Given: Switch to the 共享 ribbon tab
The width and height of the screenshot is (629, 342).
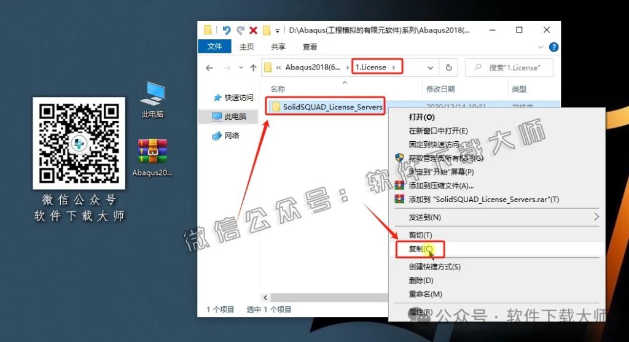Looking at the screenshot, I should coord(278,47).
